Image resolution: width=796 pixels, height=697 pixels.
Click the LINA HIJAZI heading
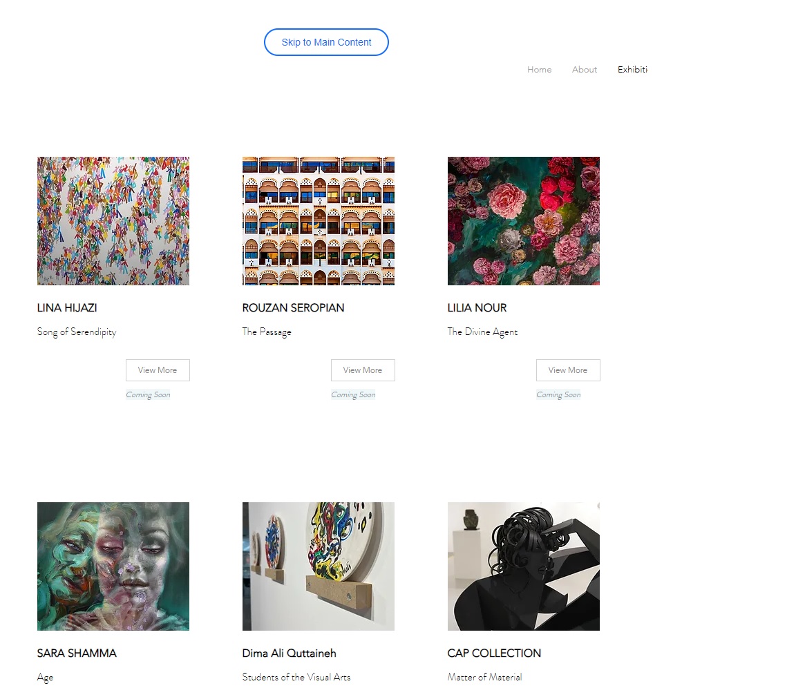point(67,307)
